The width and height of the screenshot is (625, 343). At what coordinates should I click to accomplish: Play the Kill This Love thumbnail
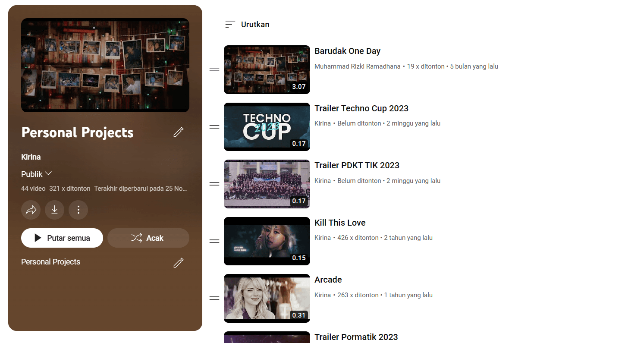267,241
